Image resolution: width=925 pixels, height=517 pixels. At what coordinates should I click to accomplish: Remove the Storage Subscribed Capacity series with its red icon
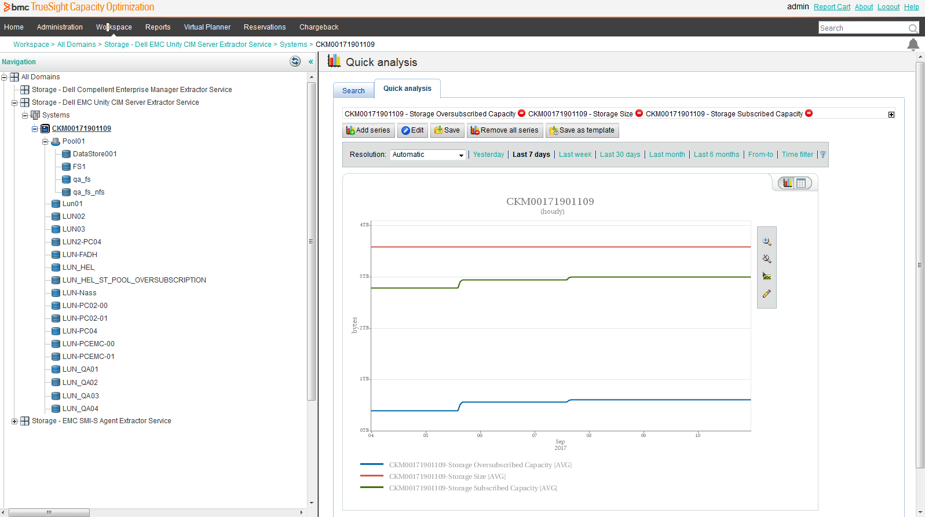click(809, 113)
